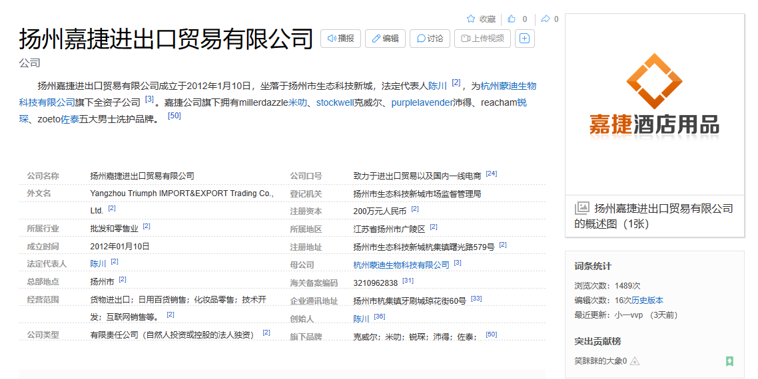
Task: Click the 播报 audio button
Action: tap(341, 38)
